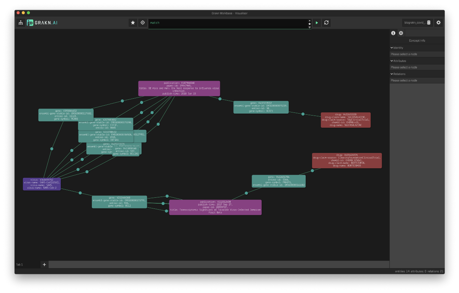The image size is (459, 293).
Task: Click relation dot between virus and BCL2 gene
Action: [80, 193]
